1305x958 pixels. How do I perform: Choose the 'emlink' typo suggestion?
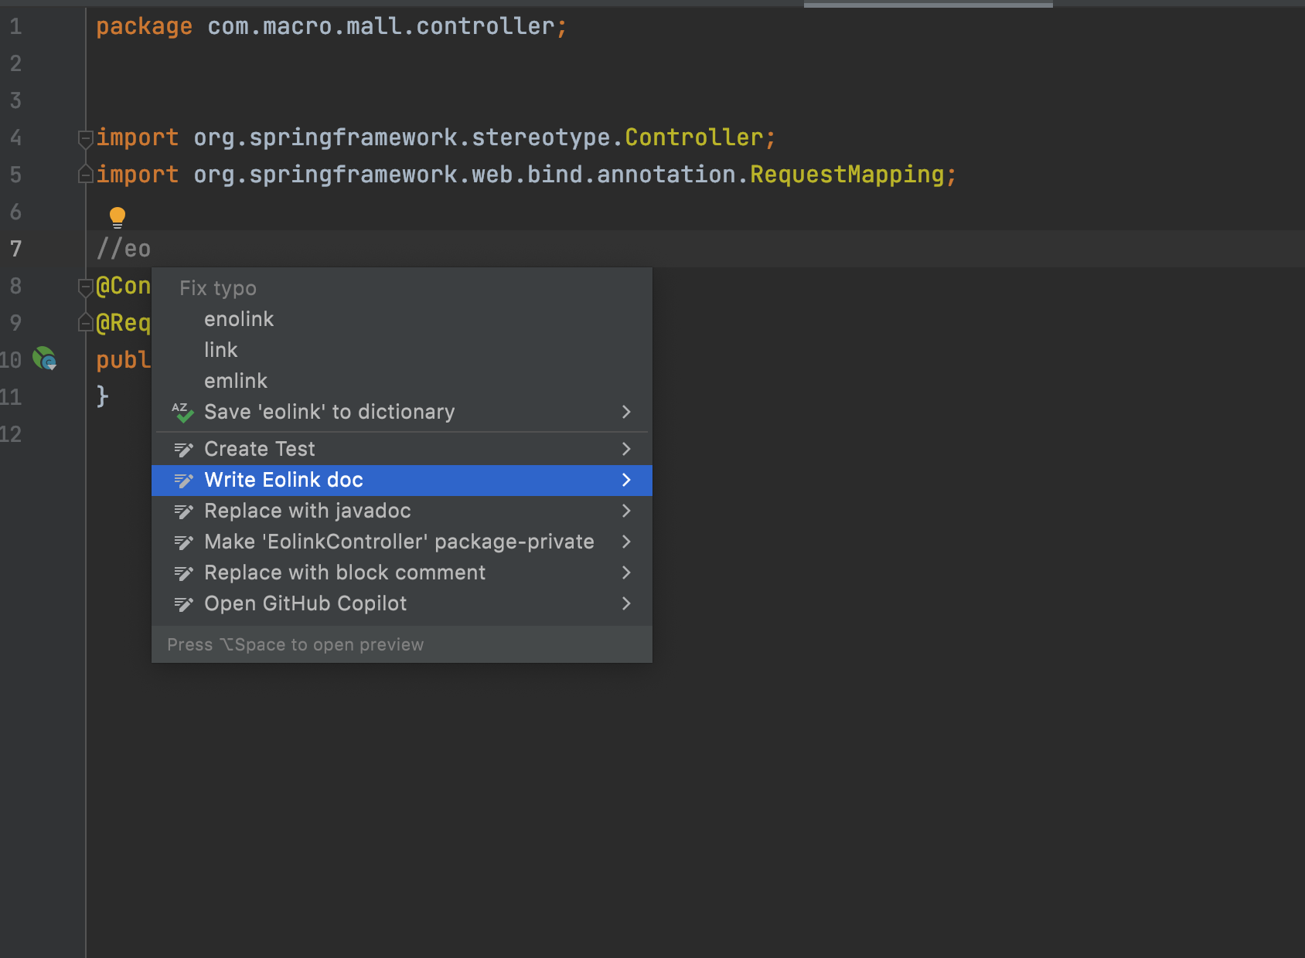[402, 381]
